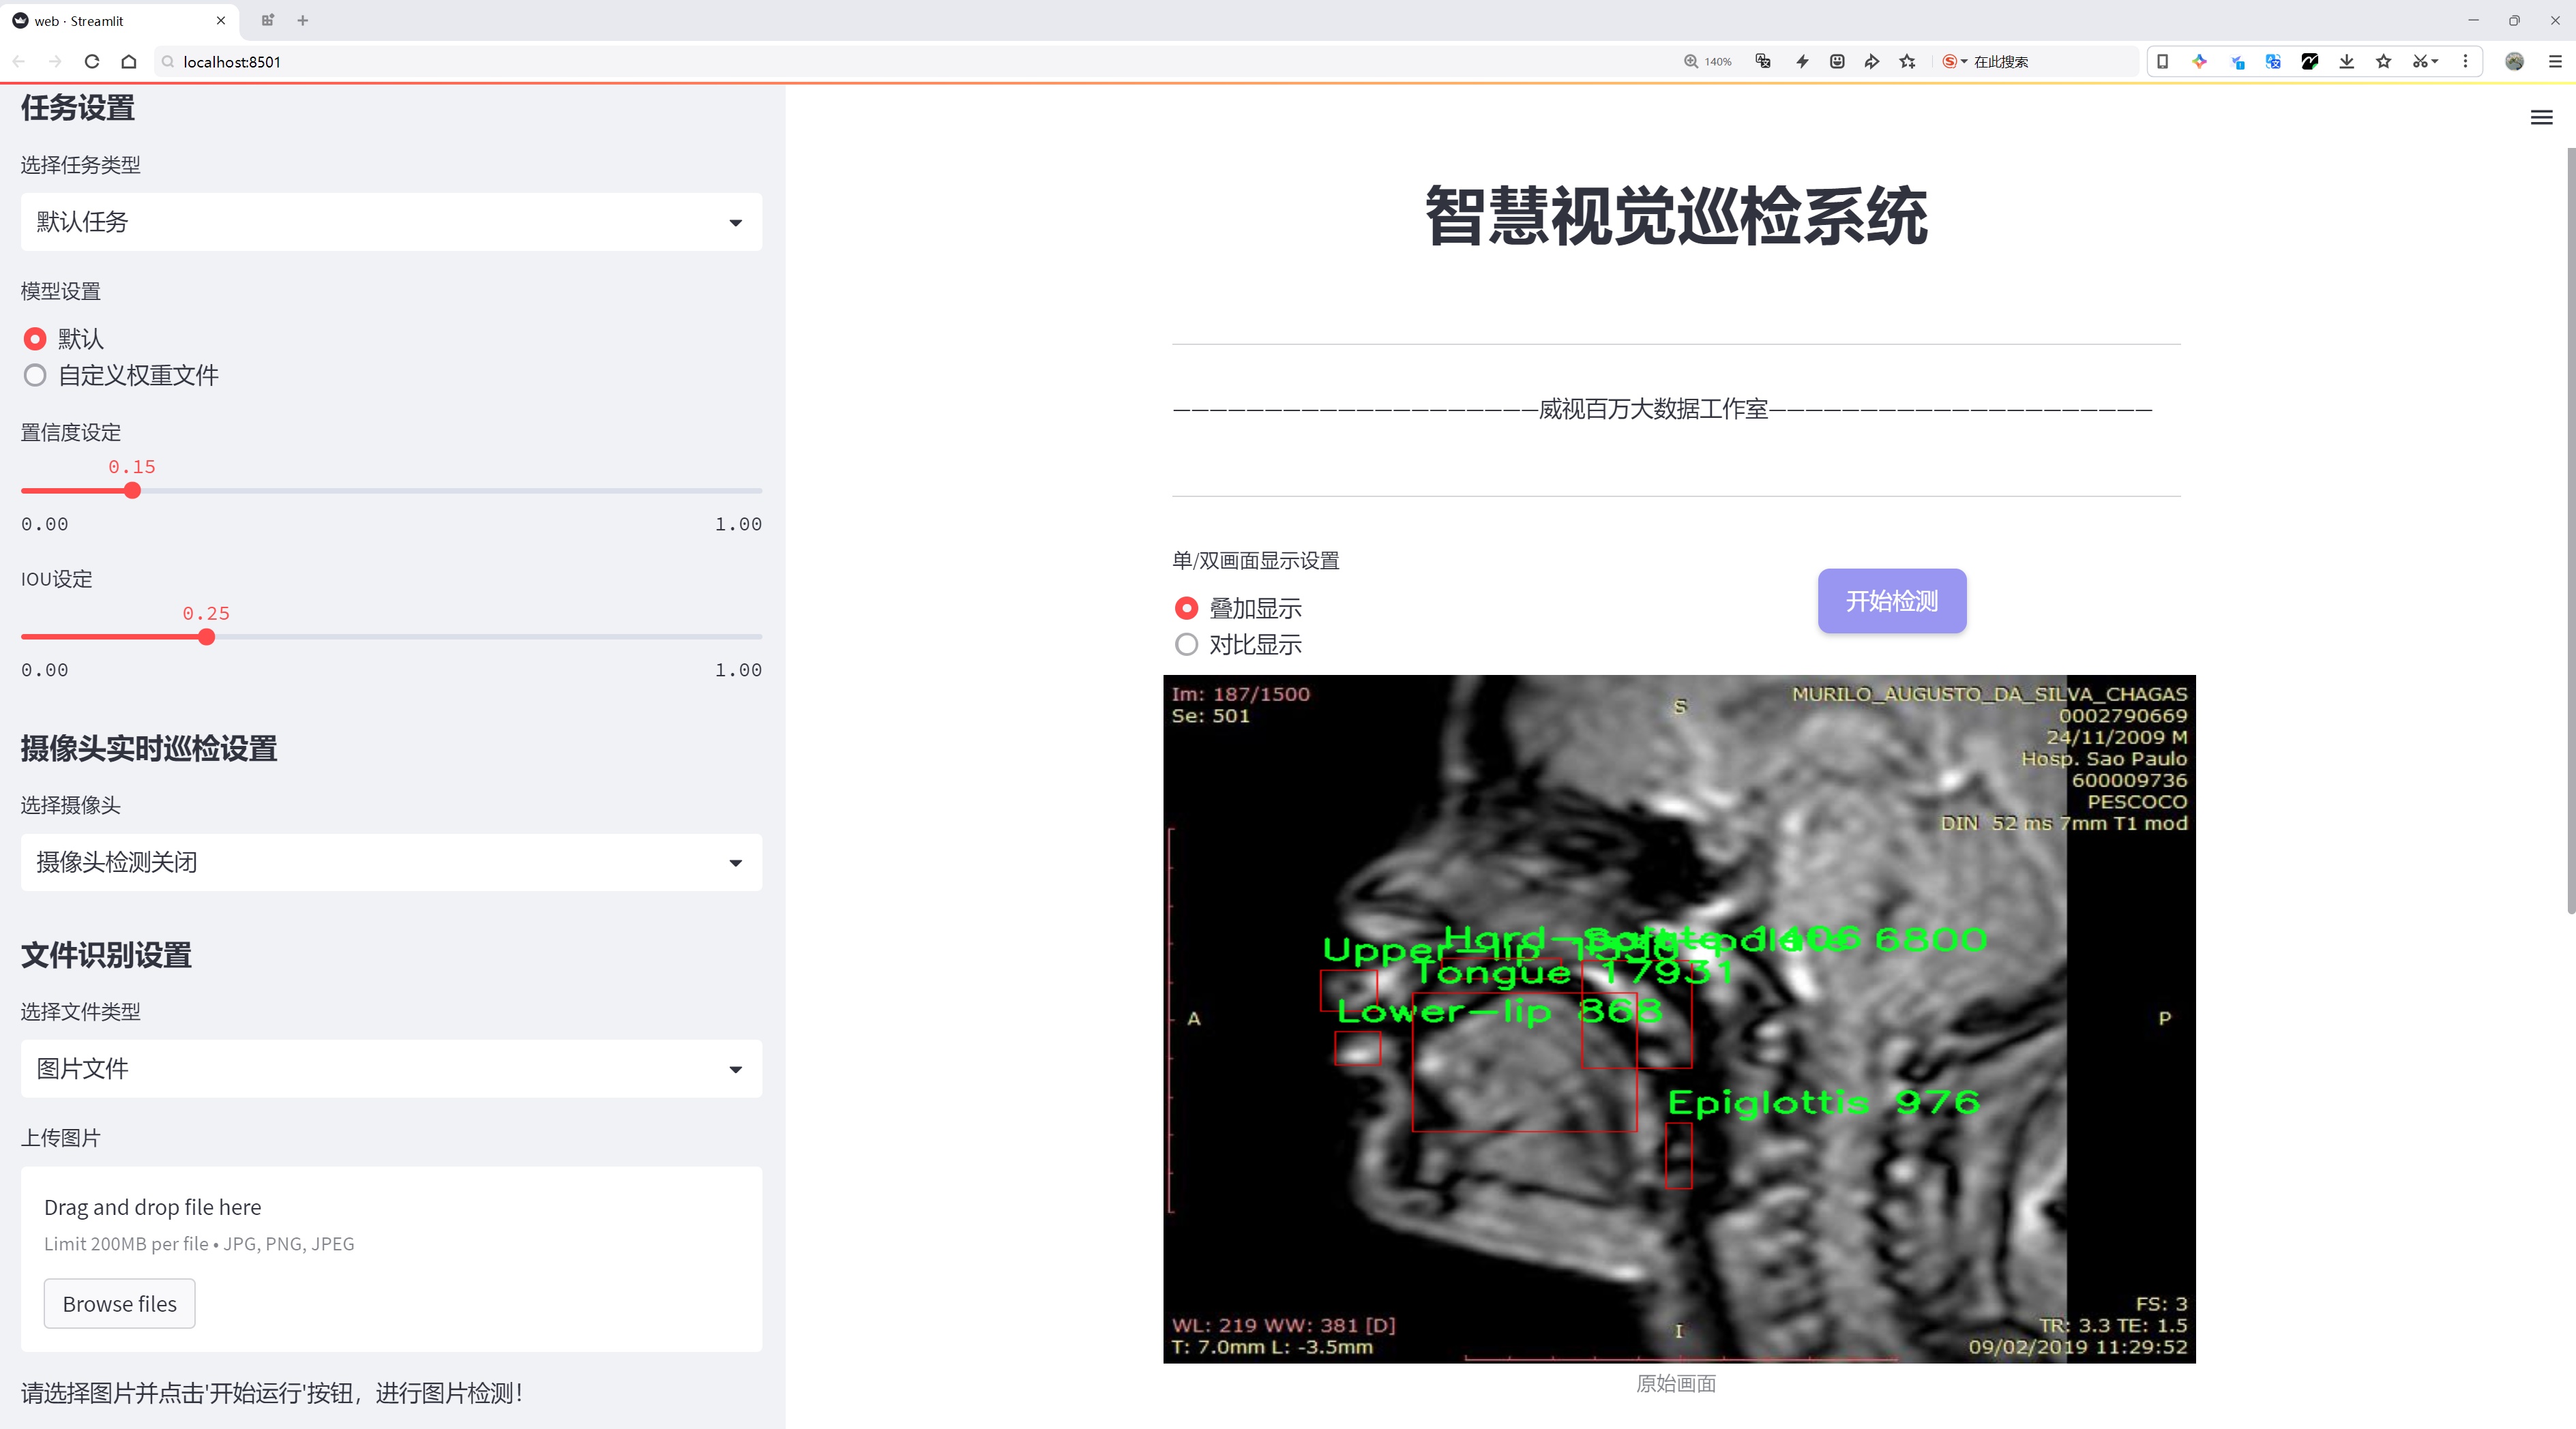
Task: Open the Streamlit hamburger menu
Action: 2541,118
